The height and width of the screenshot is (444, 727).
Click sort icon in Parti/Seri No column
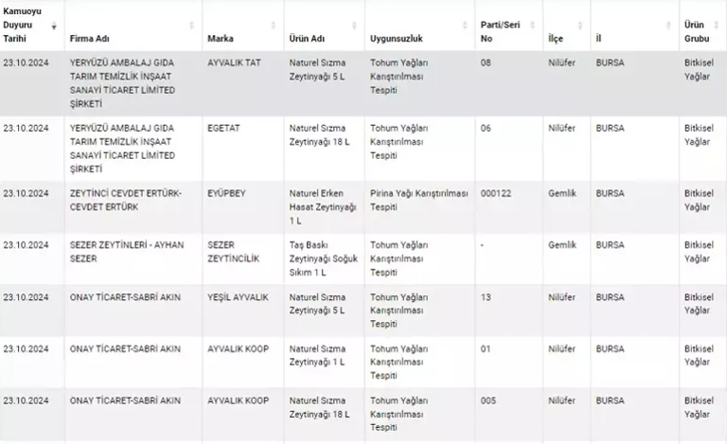[532, 26]
